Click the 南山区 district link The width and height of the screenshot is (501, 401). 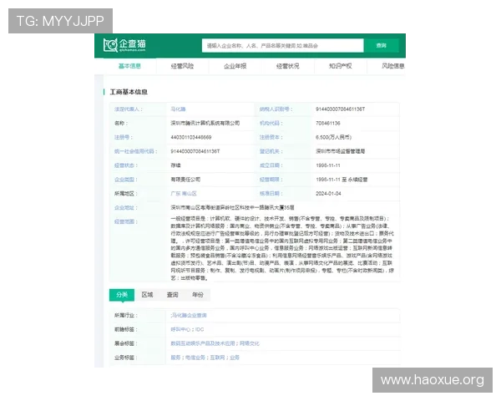(190, 194)
